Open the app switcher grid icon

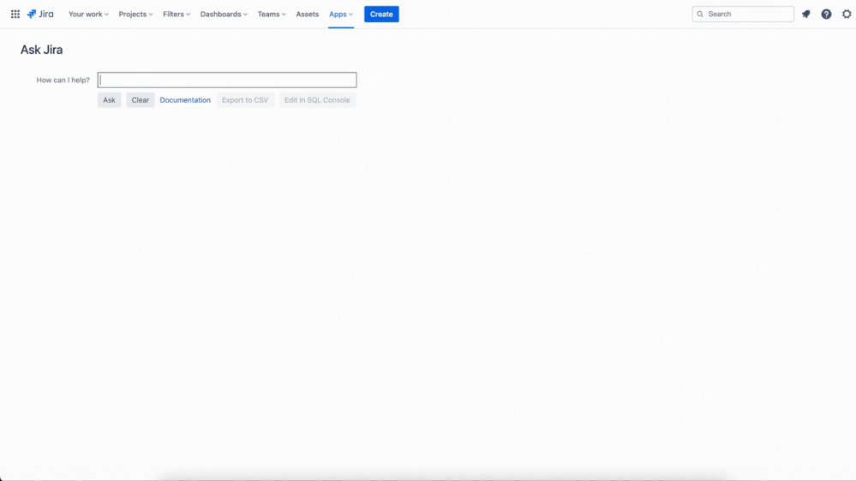coord(15,15)
